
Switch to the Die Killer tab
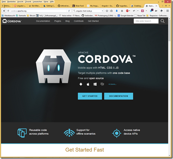35,6
